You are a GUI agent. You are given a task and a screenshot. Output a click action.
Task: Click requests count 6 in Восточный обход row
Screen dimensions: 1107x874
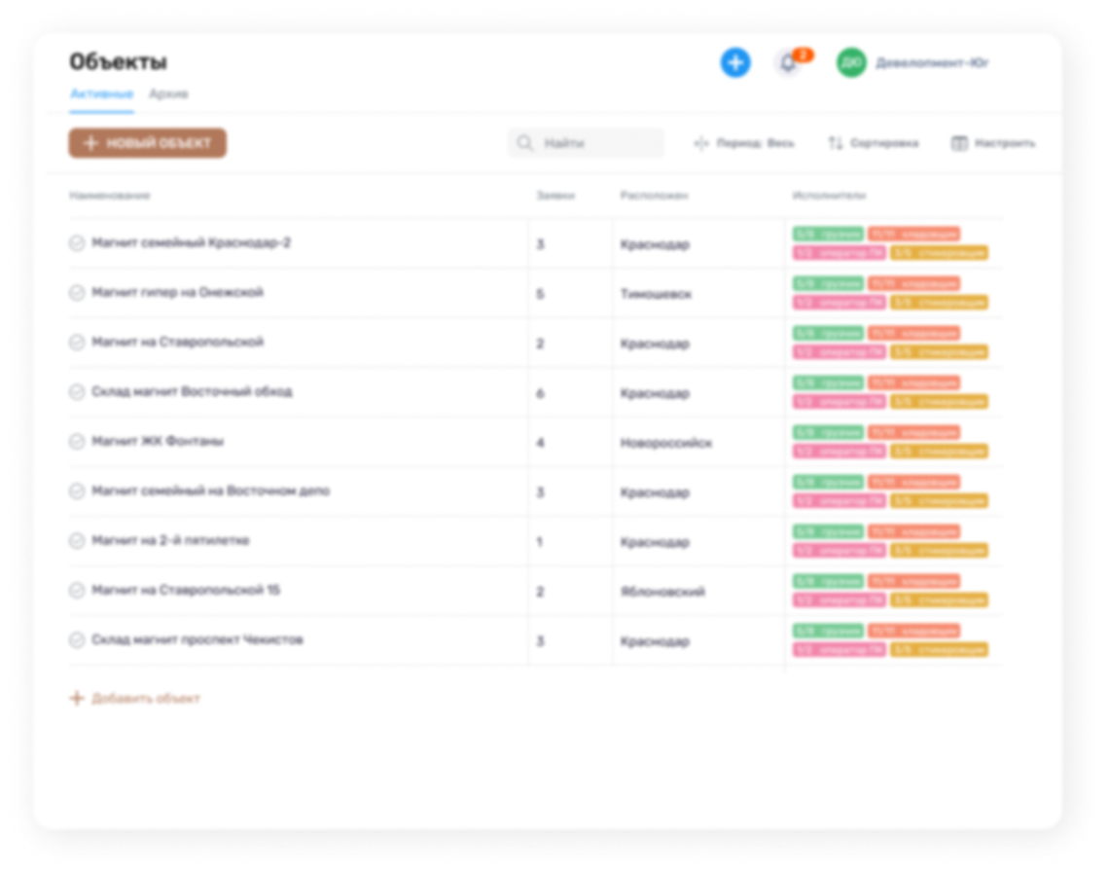[x=540, y=393]
